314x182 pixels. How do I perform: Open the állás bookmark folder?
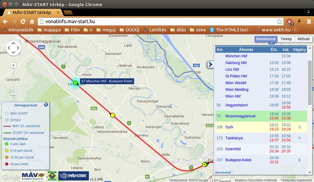(178, 30)
